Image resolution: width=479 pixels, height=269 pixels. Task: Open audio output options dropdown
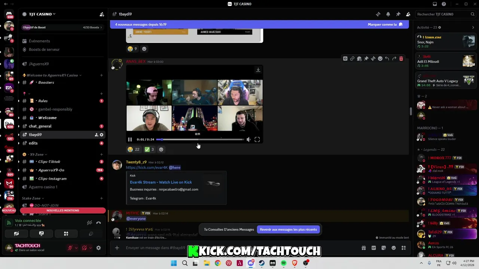click(x=91, y=248)
